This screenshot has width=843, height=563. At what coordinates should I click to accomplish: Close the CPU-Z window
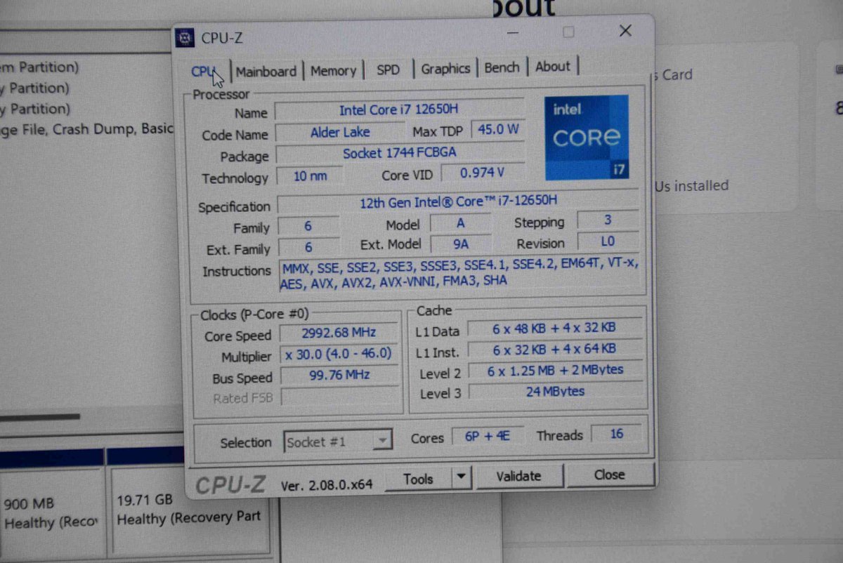click(x=625, y=31)
